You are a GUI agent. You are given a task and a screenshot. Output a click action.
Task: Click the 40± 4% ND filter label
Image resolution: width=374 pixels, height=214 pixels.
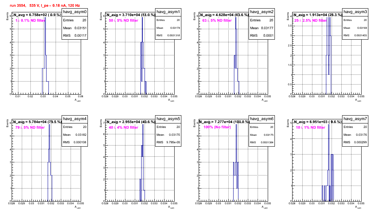[124, 128]
